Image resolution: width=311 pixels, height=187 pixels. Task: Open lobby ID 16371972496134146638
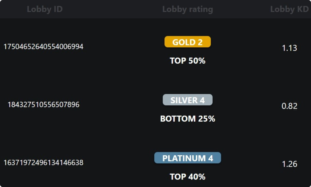coord(43,163)
